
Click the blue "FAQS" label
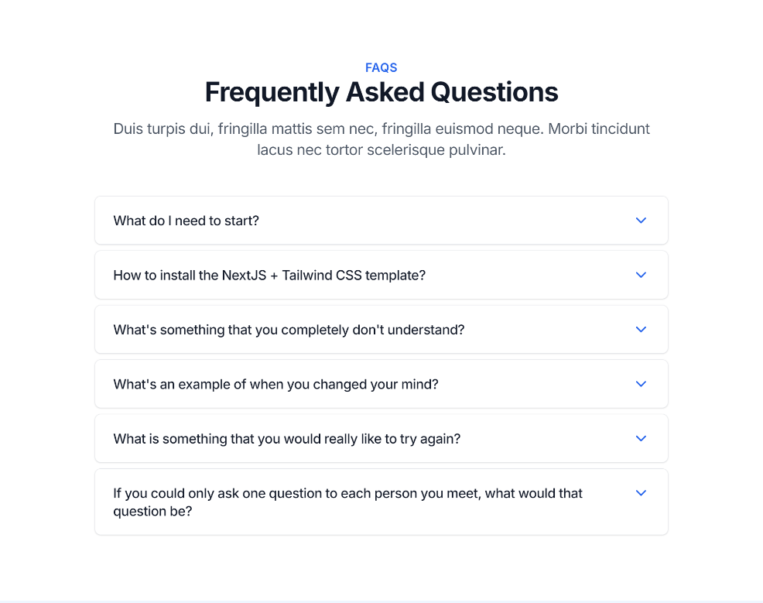coord(381,67)
